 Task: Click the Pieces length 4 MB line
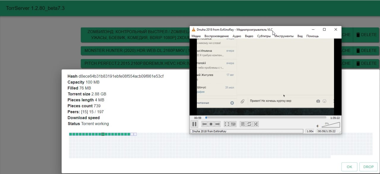pos(86,100)
